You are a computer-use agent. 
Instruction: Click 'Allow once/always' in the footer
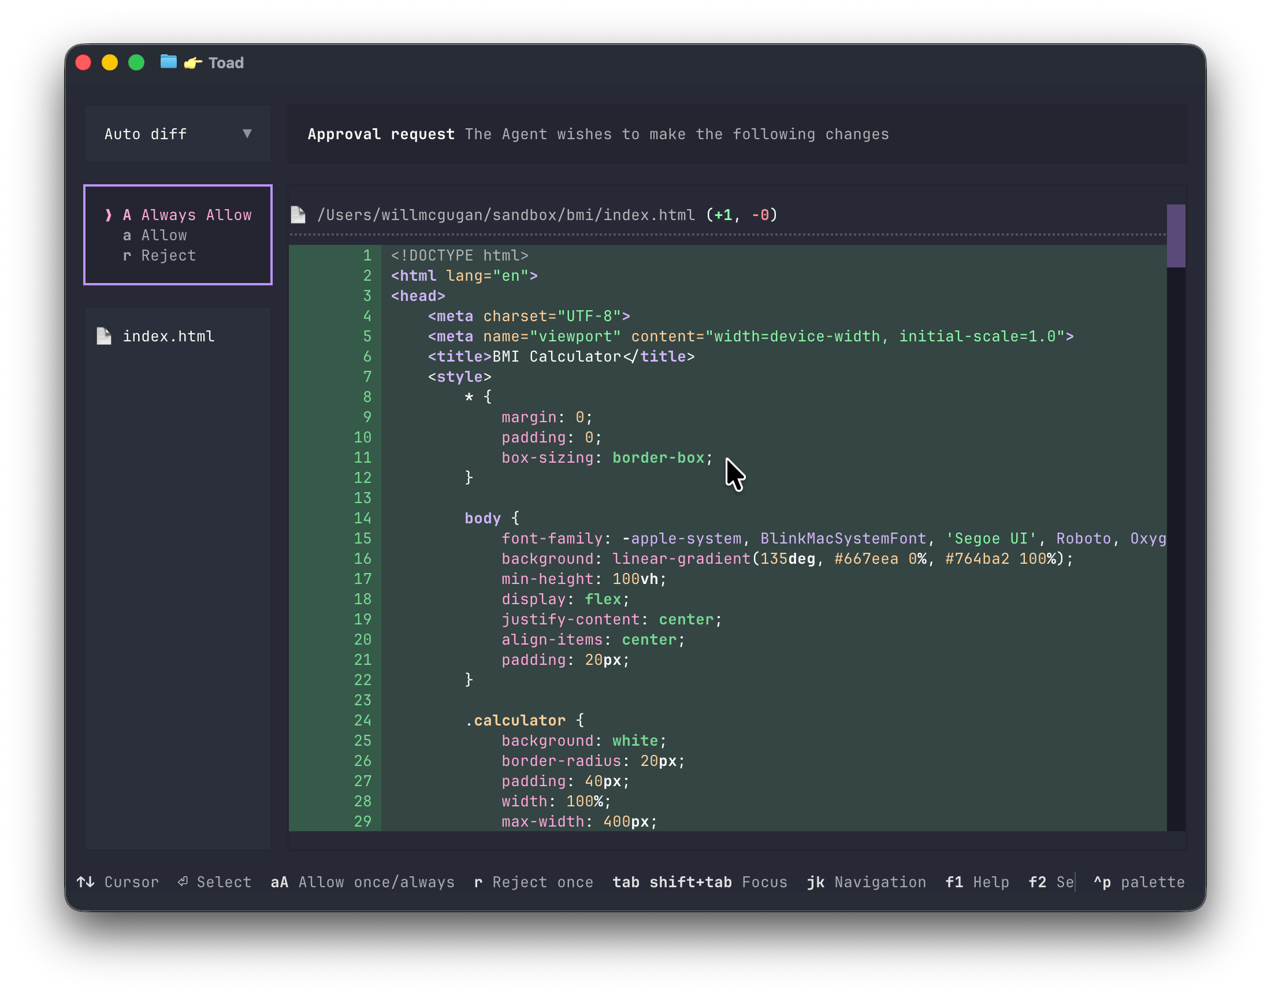coord(362,881)
